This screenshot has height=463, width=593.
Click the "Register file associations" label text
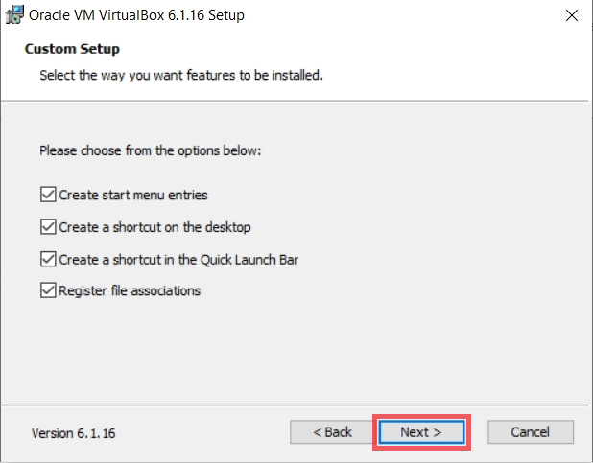[130, 291]
